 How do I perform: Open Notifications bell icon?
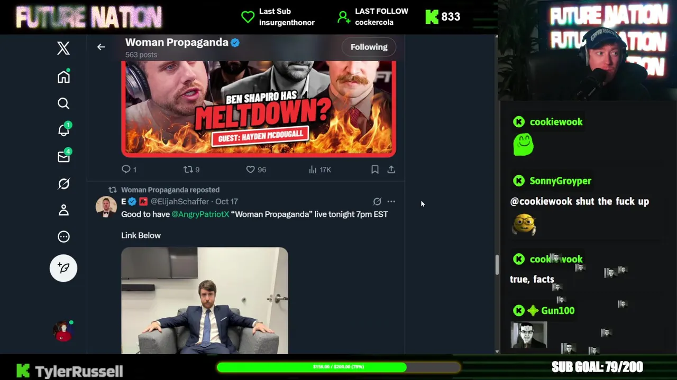click(x=64, y=129)
